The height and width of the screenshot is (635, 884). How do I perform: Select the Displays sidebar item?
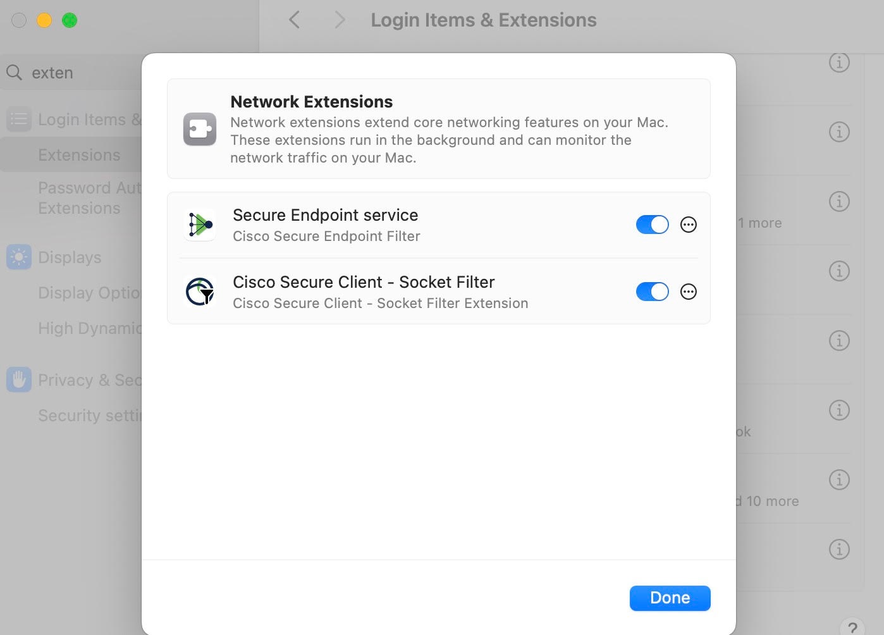[71, 257]
